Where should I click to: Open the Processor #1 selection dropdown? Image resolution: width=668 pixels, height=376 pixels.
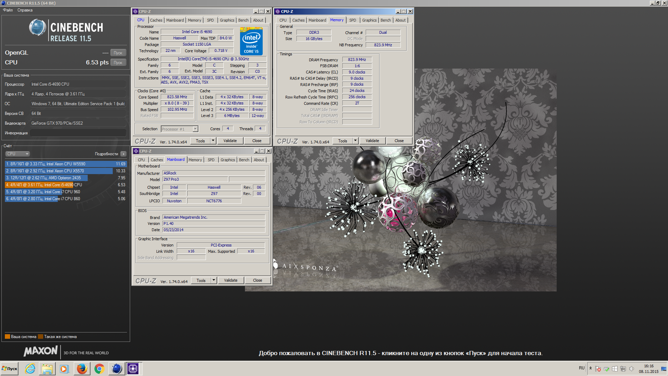coord(180,129)
